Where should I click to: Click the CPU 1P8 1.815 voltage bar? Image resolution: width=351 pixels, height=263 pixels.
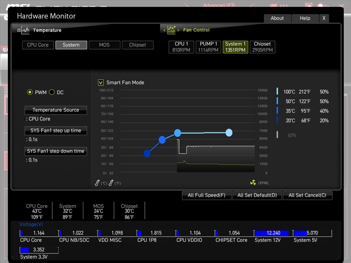point(156,233)
